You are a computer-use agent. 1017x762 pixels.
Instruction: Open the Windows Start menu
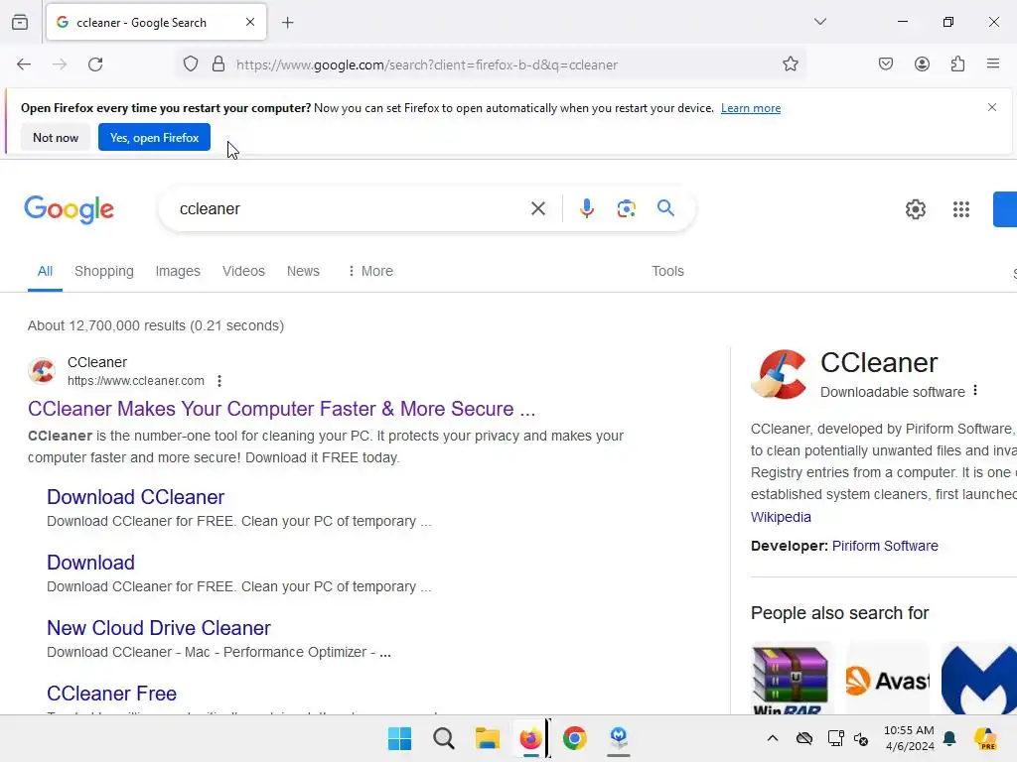[399, 738]
